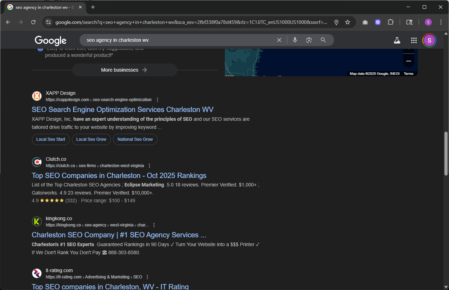The height and width of the screenshot is (290, 449).
Task: Click the page's vertical scrollbar thumb
Action: click(x=446, y=153)
